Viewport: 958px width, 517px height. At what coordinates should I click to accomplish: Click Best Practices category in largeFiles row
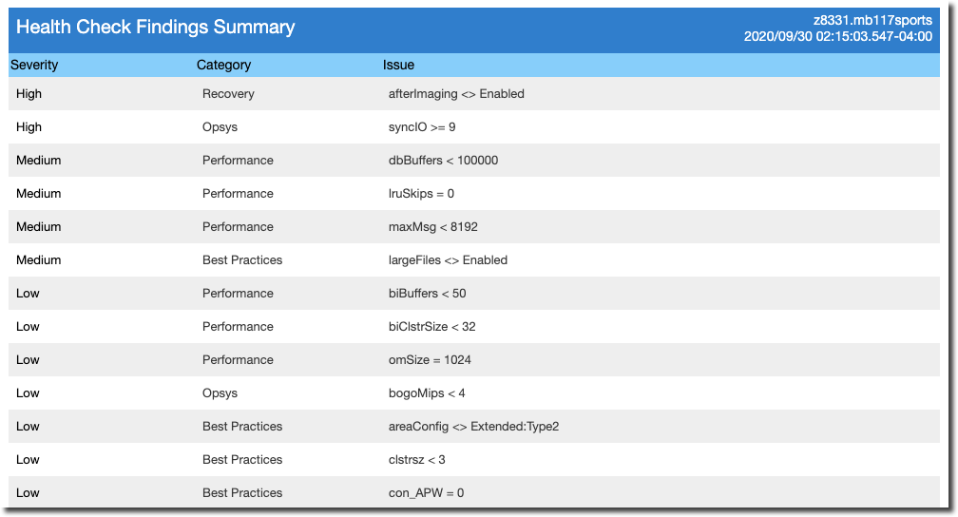point(242,259)
